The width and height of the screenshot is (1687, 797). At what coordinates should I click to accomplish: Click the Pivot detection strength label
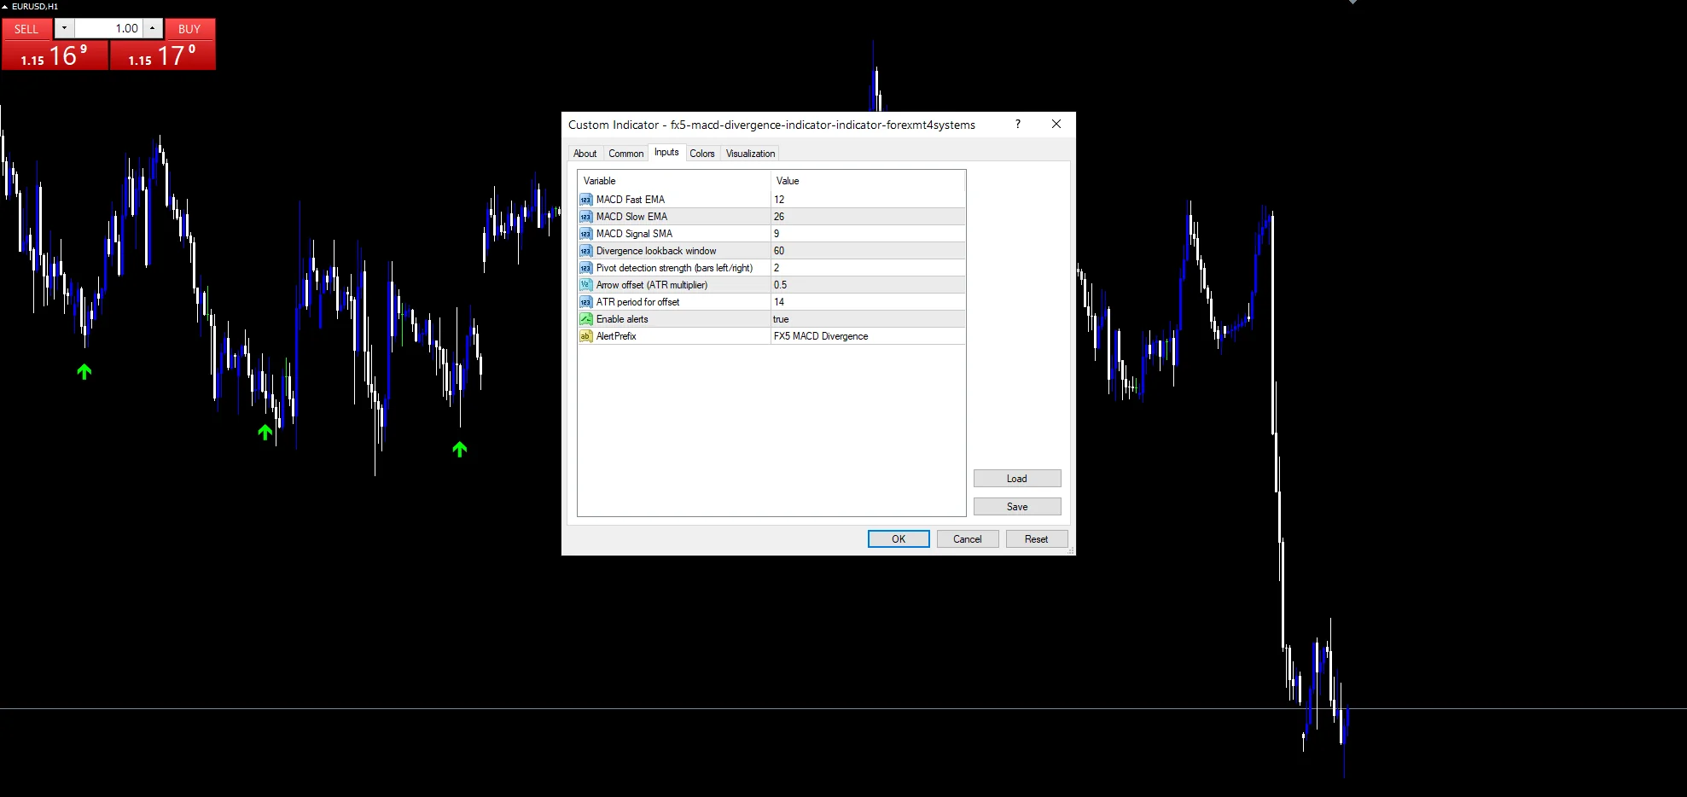point(675,268)
